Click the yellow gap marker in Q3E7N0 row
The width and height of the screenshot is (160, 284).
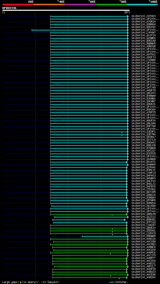[122, 135]
